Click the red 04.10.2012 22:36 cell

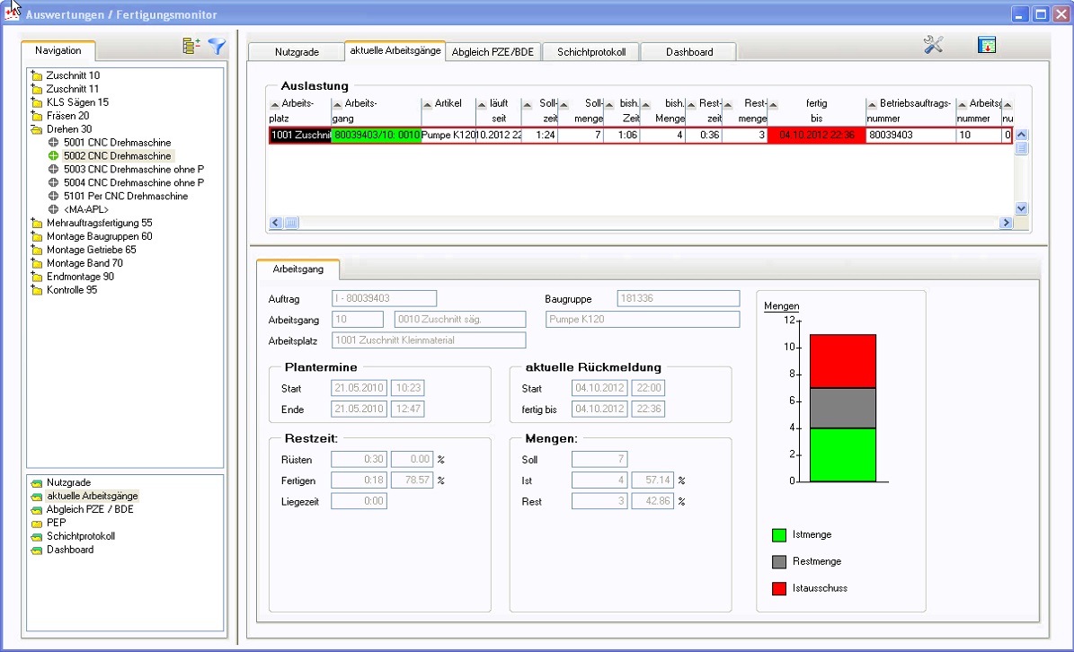(x=816, y=136)
